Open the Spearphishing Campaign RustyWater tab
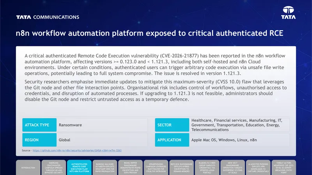 click(x=156, y=168)
